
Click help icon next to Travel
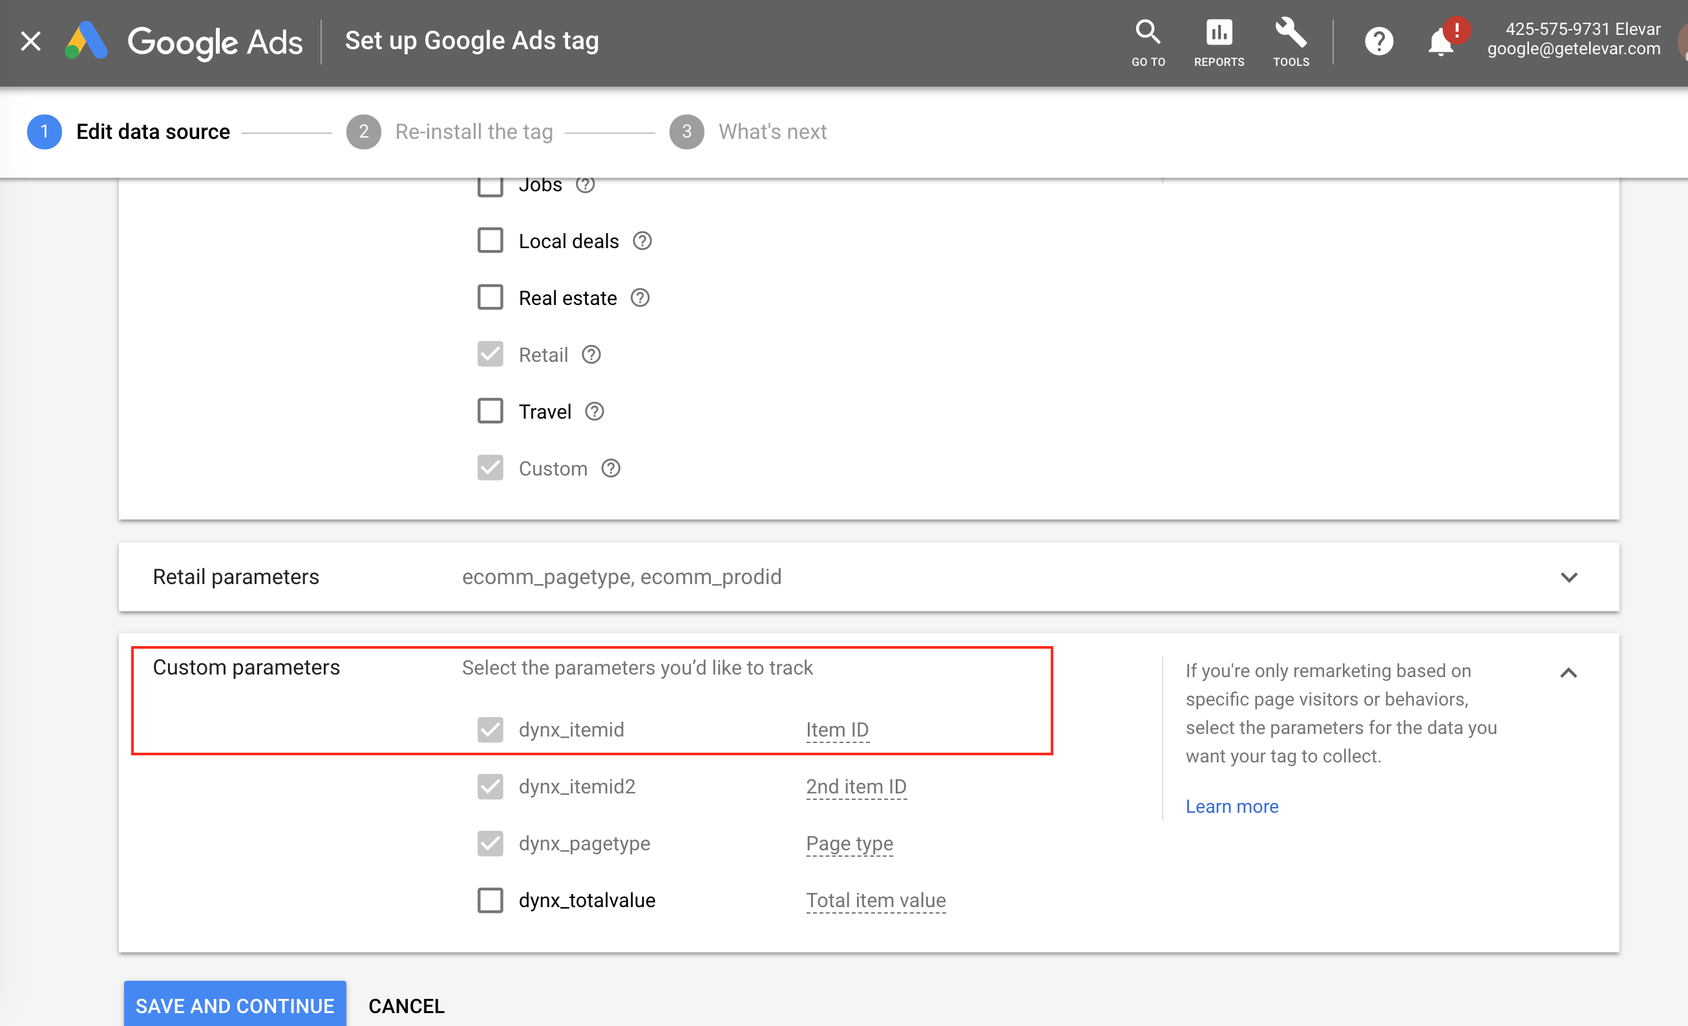click(594, 412)
